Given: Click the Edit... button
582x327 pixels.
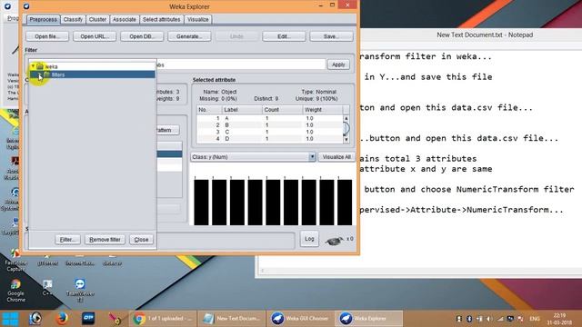Looking at the screenshot, I should (x=284, y=36).
